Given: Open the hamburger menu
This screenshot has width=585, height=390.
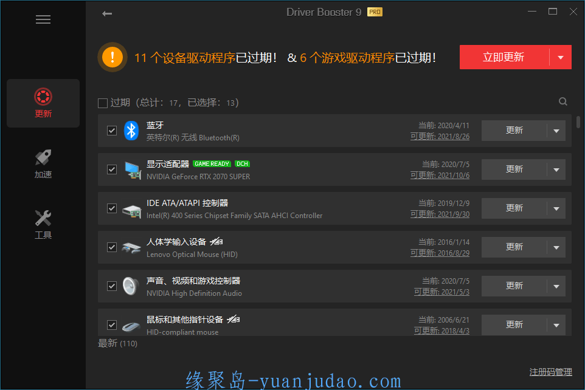Looking at the screenshot, I should (x=43, y=19).
